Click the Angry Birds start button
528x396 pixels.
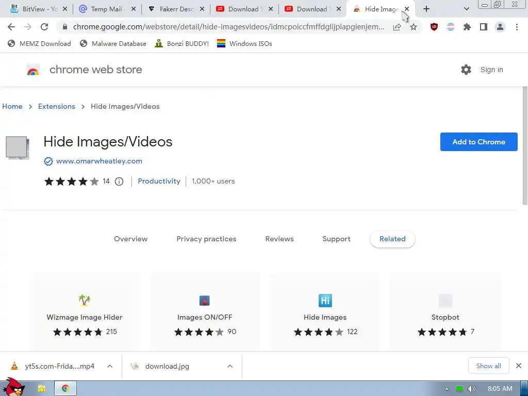point(14,387)
